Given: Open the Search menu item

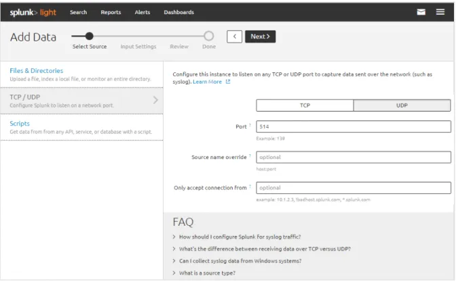Looking at the screenshot, I should [78, 12].
